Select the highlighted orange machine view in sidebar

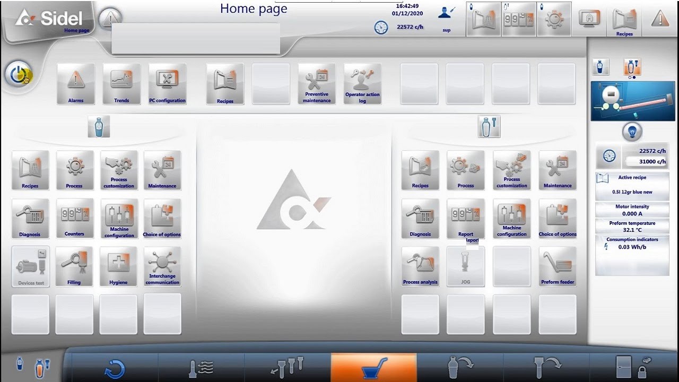point(632,67)
